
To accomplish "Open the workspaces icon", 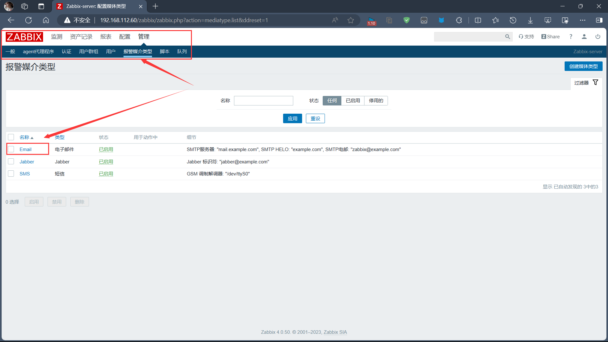I will pos(25,6).
